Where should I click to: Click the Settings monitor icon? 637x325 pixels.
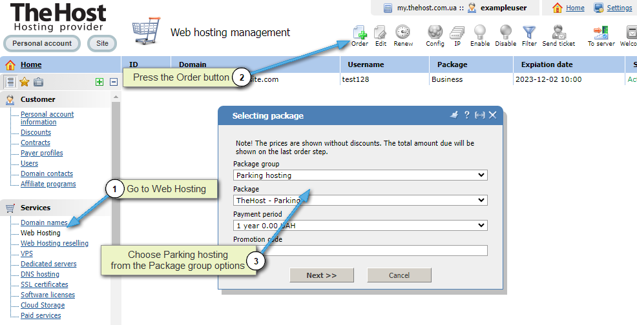(x=598, y=8)
